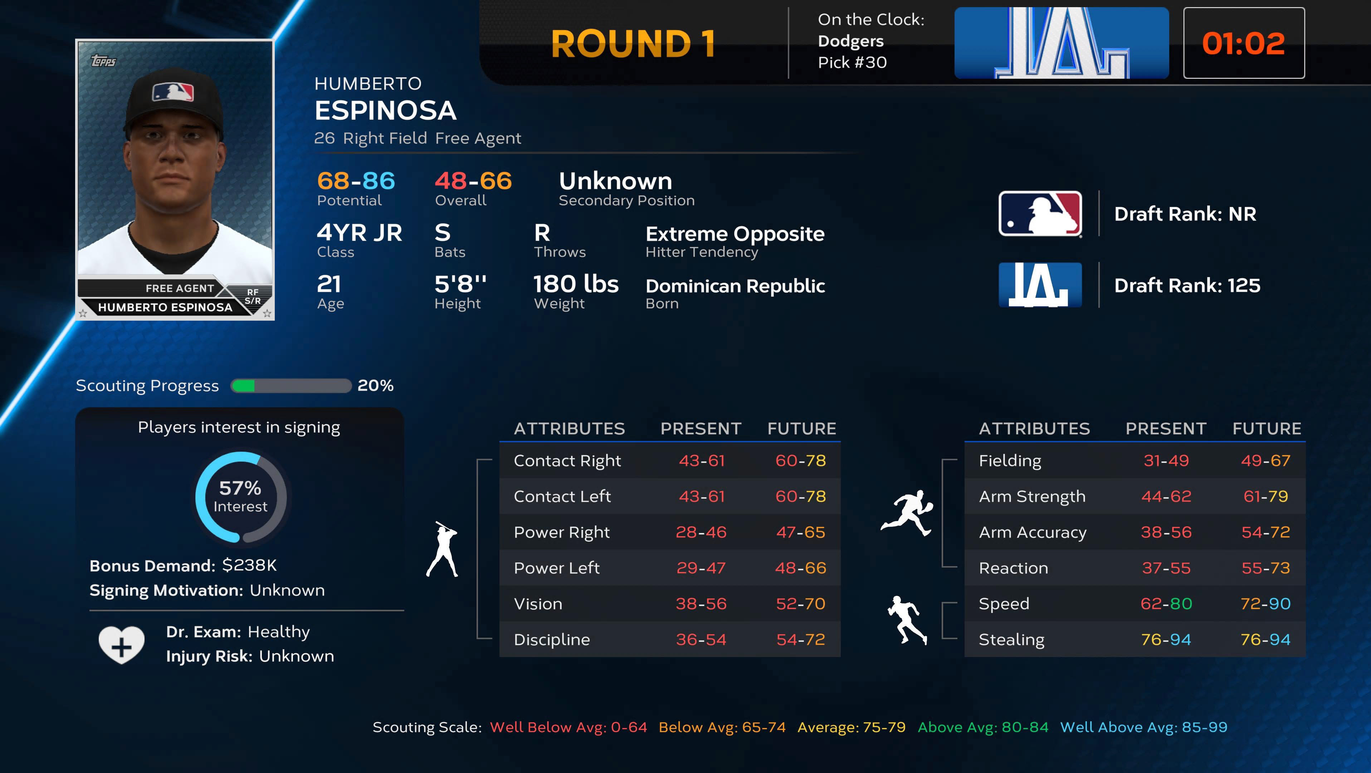
Task: Click the 57% interest circular gauge
Action: pyautogui.click(x=240, y=497)
